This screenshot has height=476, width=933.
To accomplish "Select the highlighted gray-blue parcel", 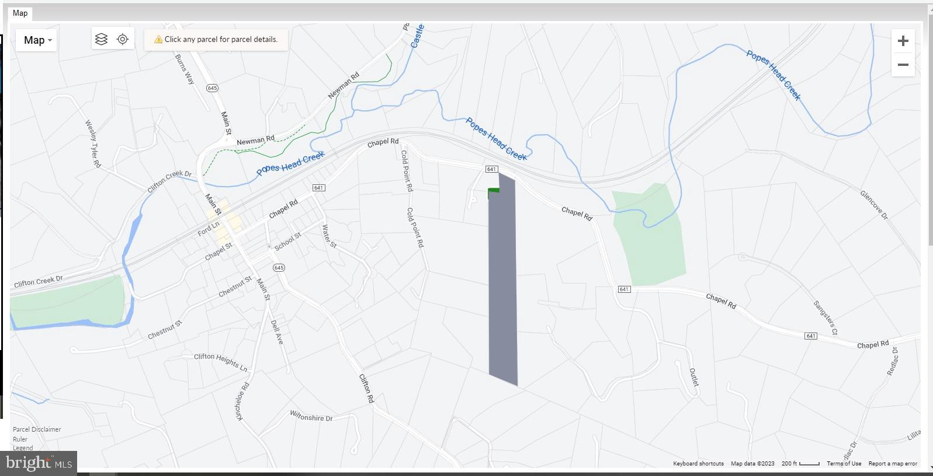I will click(502, 280).
